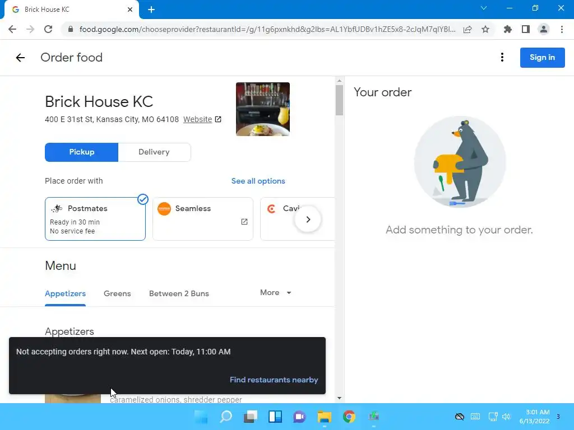Open the Widgets taskbar icon
The height and width of the screenshot is (430, 574).
click(275, 417)
